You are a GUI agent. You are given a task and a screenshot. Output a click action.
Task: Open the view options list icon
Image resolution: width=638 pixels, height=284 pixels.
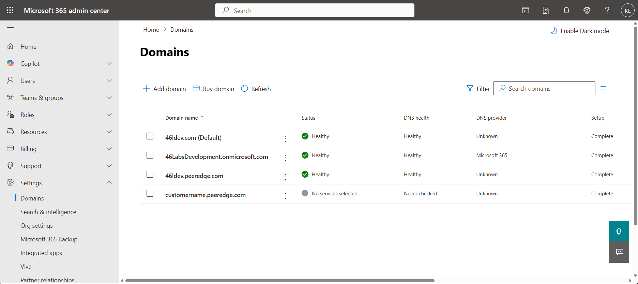tap(604, 88)
